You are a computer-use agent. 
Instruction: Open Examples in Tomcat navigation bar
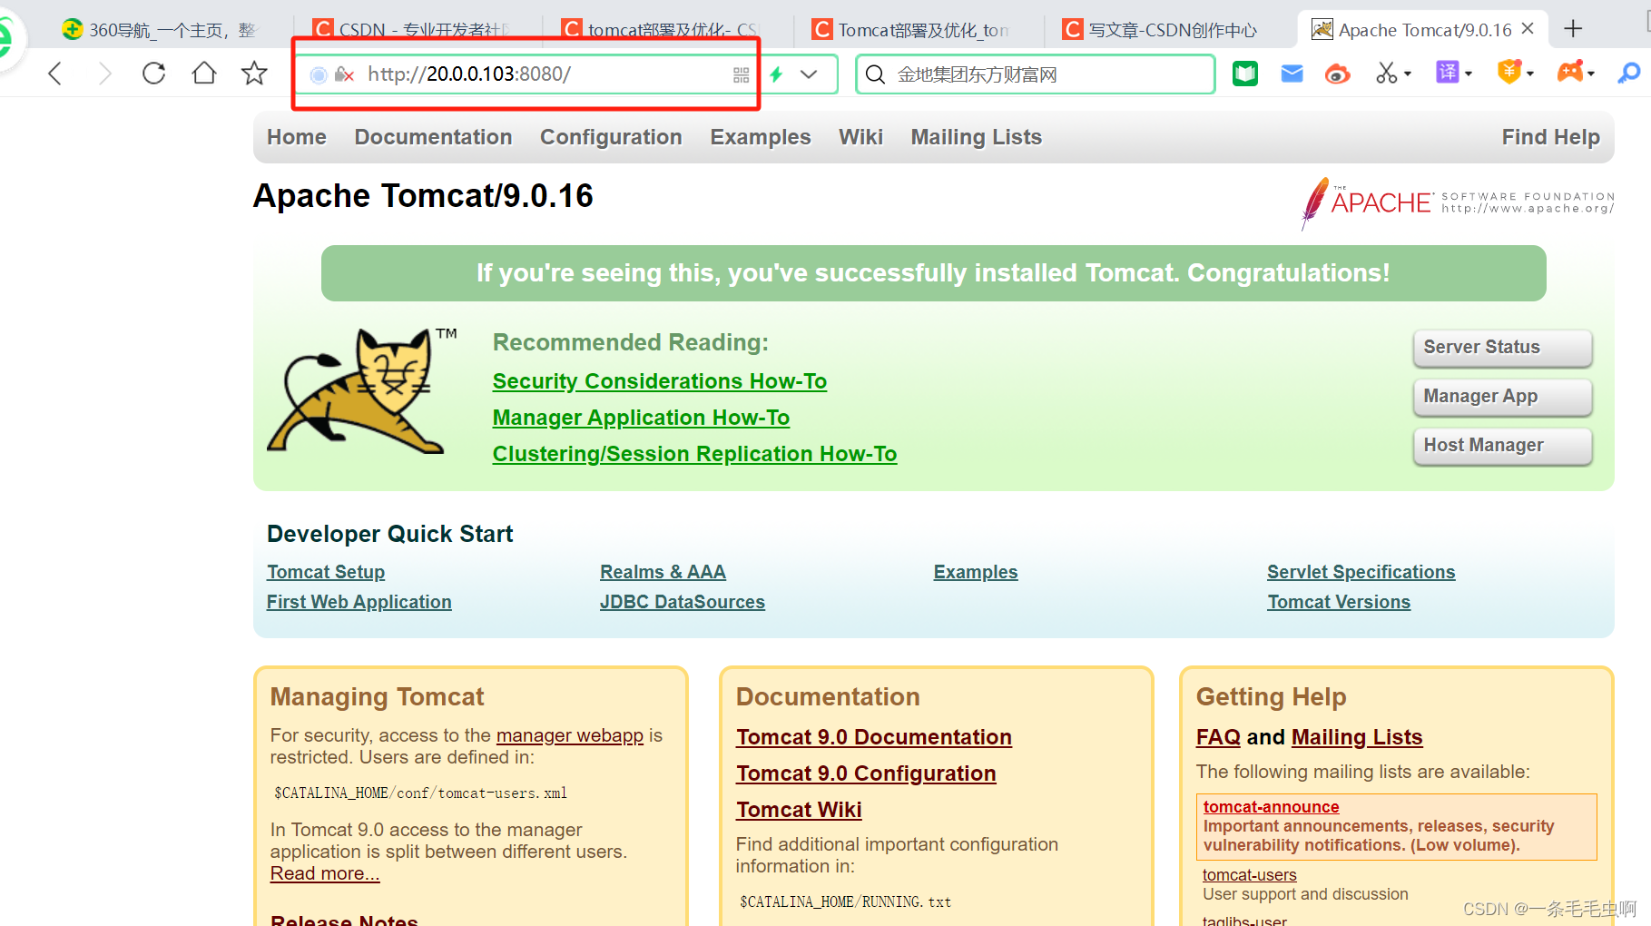(x=761, y=137)
